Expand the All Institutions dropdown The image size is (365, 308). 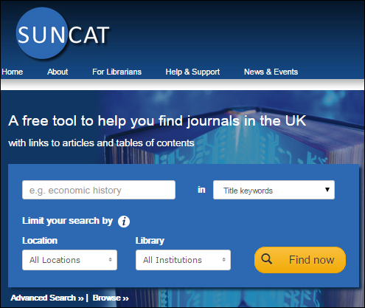pos(183,260)
